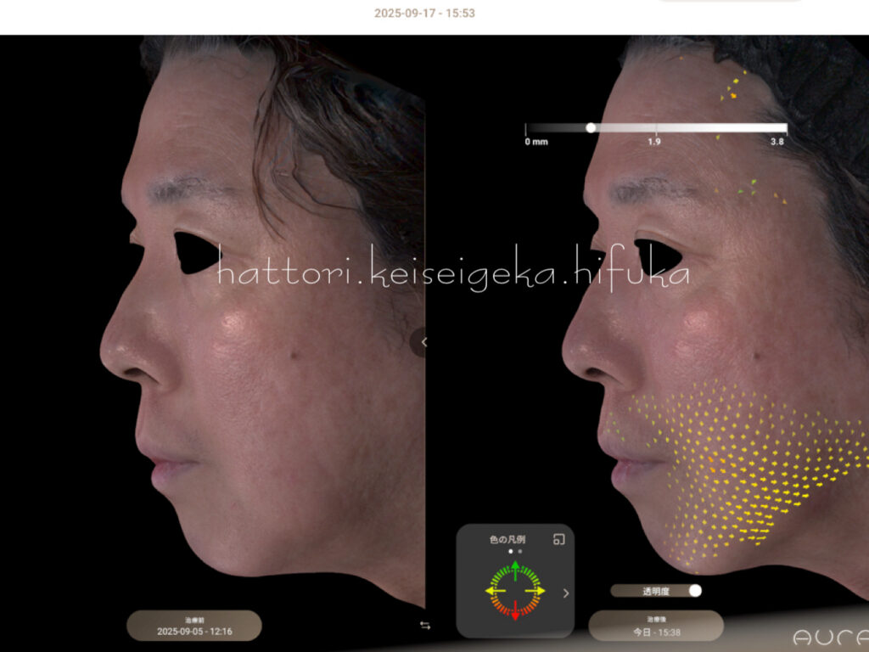Viewport: 869px width, 652px height.
Task: Click the collapse icon on color legend panel
Action: tap(558, 539)
